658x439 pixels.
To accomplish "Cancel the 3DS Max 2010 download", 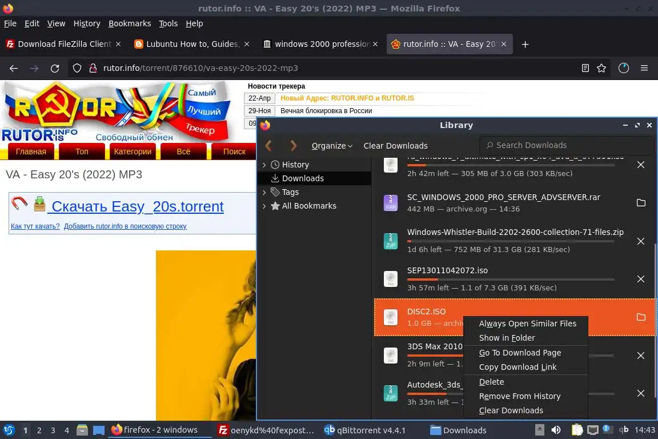I will (641, 356).
